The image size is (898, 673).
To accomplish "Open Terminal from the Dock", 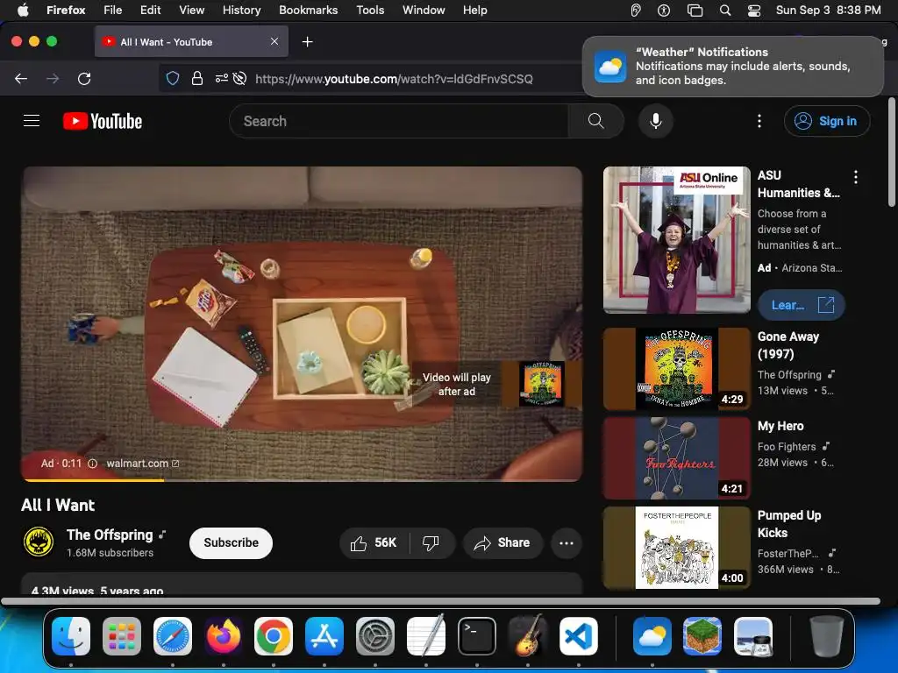I will pos(476,636).
